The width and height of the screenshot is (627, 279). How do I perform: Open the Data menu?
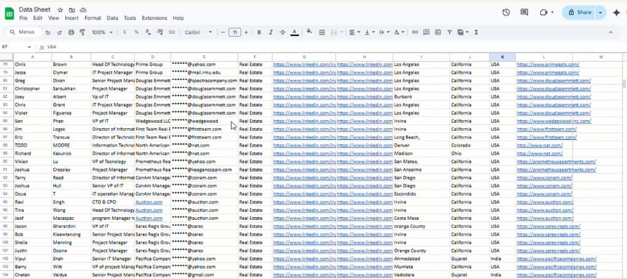point(113,18)
